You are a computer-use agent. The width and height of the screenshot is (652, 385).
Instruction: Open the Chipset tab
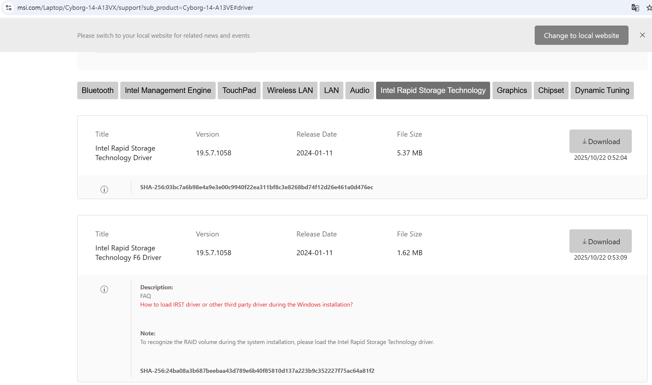[x=551, y=90]
